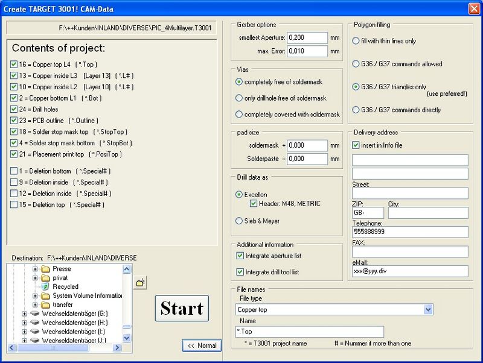Expand the transfer folder node
This screenshot has height=363, width=483.
(35, 305)
